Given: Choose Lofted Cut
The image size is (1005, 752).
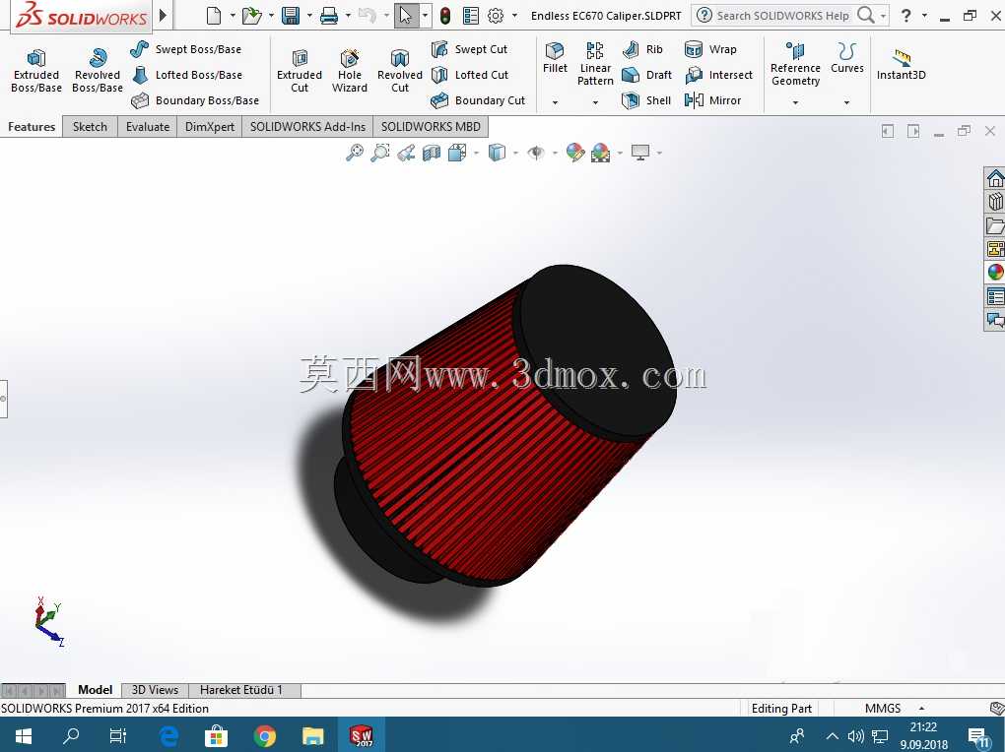Looking at the screenshot, I should 470,75.
